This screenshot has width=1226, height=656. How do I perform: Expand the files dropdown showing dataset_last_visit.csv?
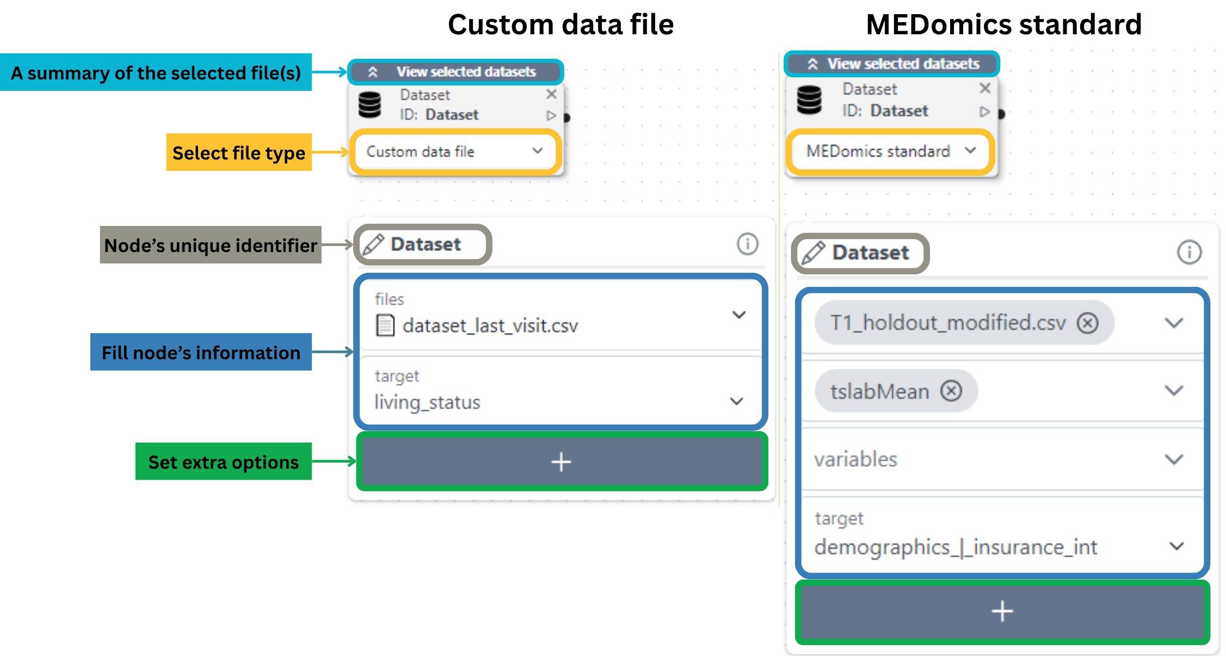[738, 315]
